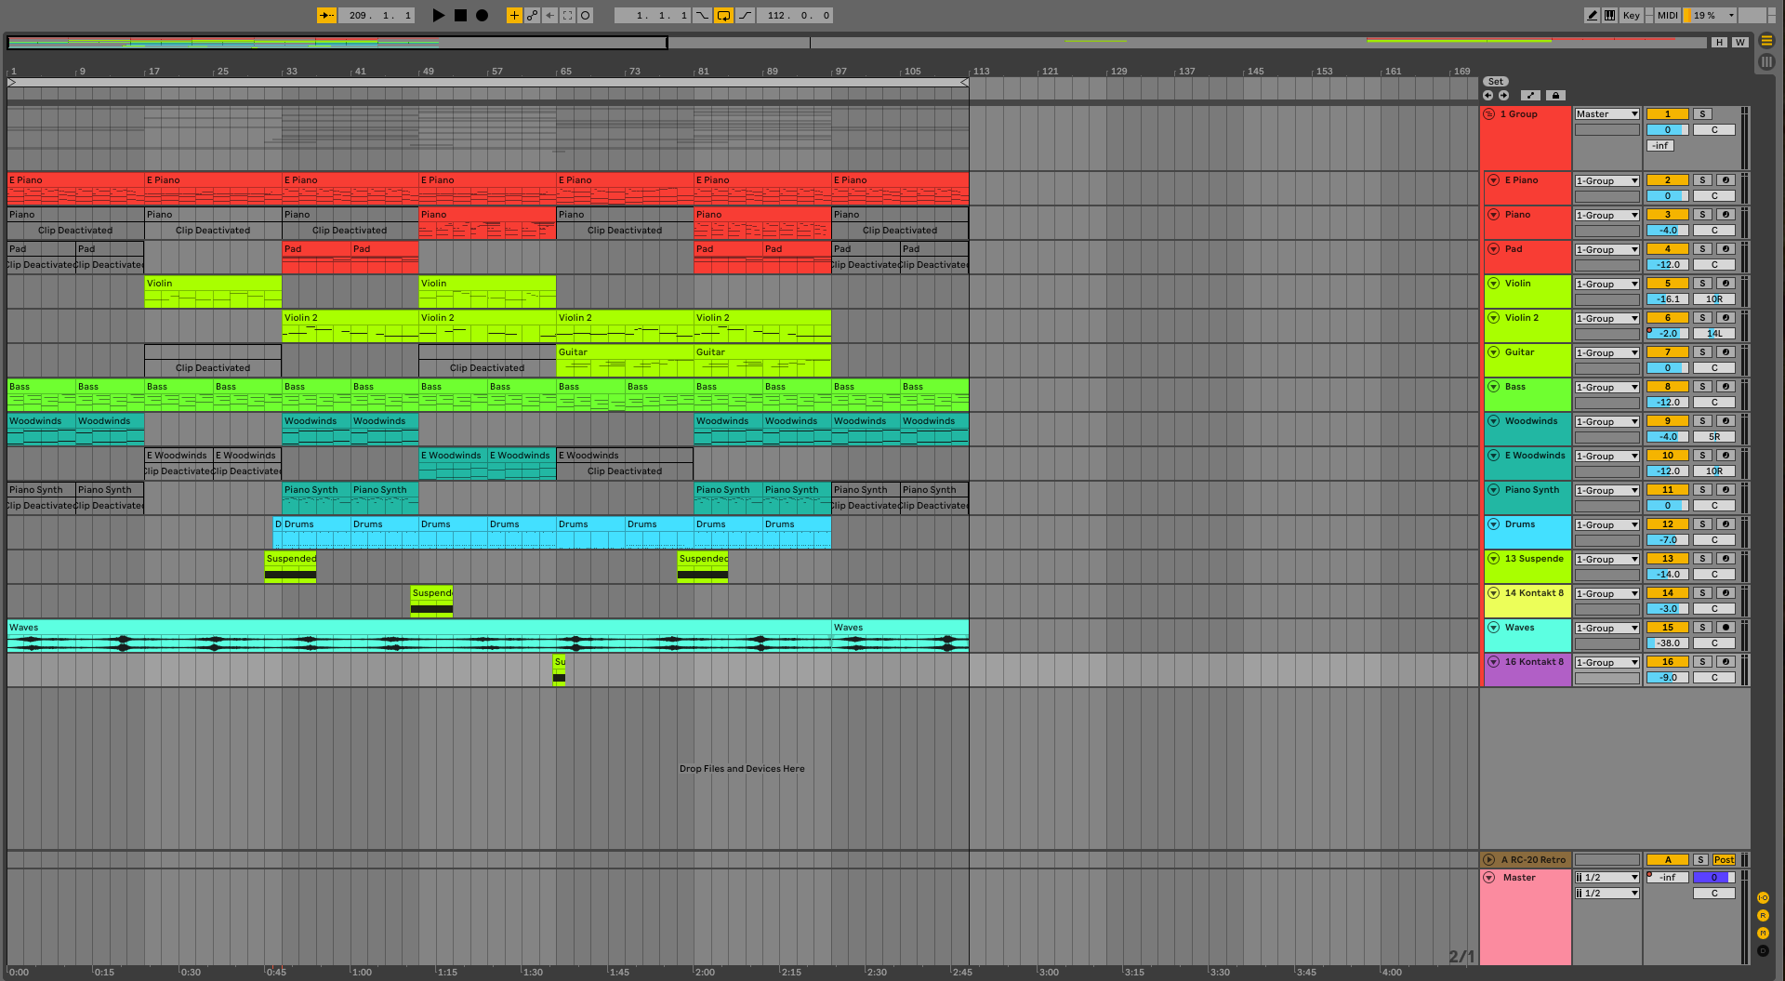
Task: Stop playback with the Stop button
Action: pos(460,16)
